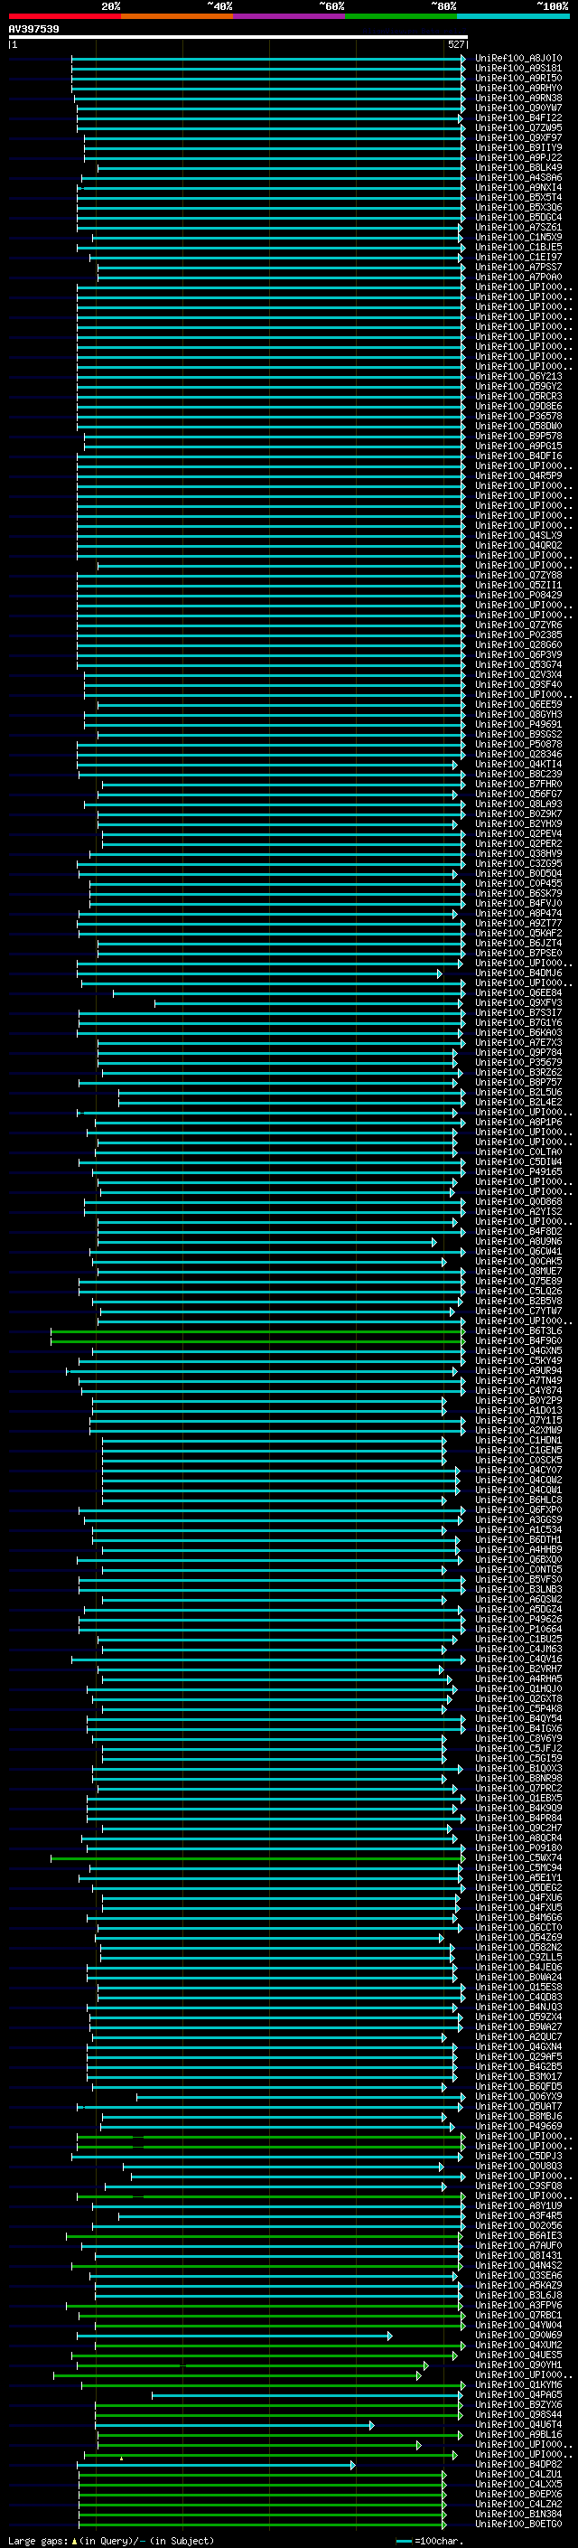
Task: Click the cyan ~100% identity legend segment
Action: pos(514,16)
